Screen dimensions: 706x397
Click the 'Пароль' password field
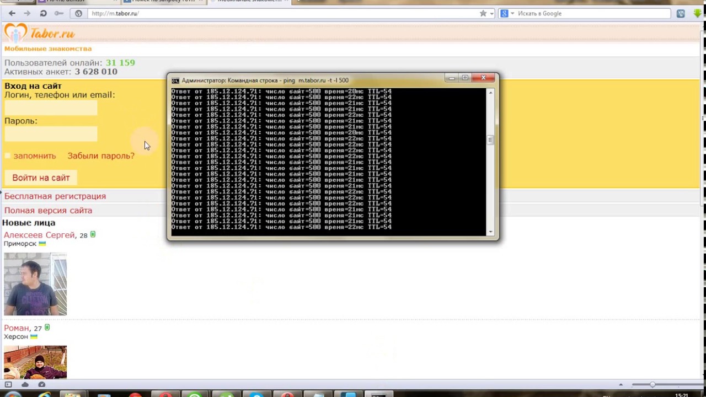click(x=51, y=134)
